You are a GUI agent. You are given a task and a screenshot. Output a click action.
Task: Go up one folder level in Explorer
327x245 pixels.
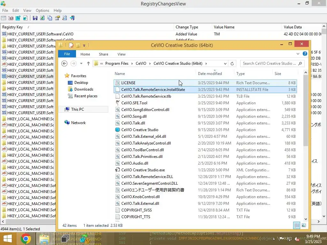(88, 63)
